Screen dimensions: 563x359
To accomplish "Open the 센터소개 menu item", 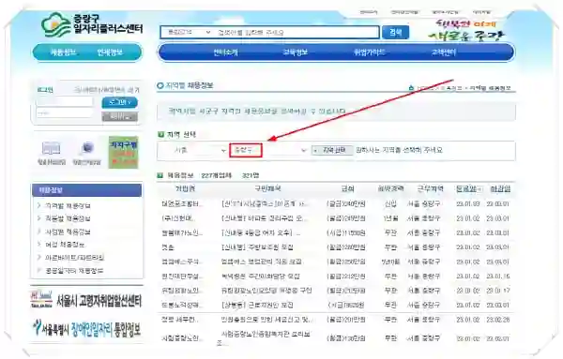I will pos(225,52).
